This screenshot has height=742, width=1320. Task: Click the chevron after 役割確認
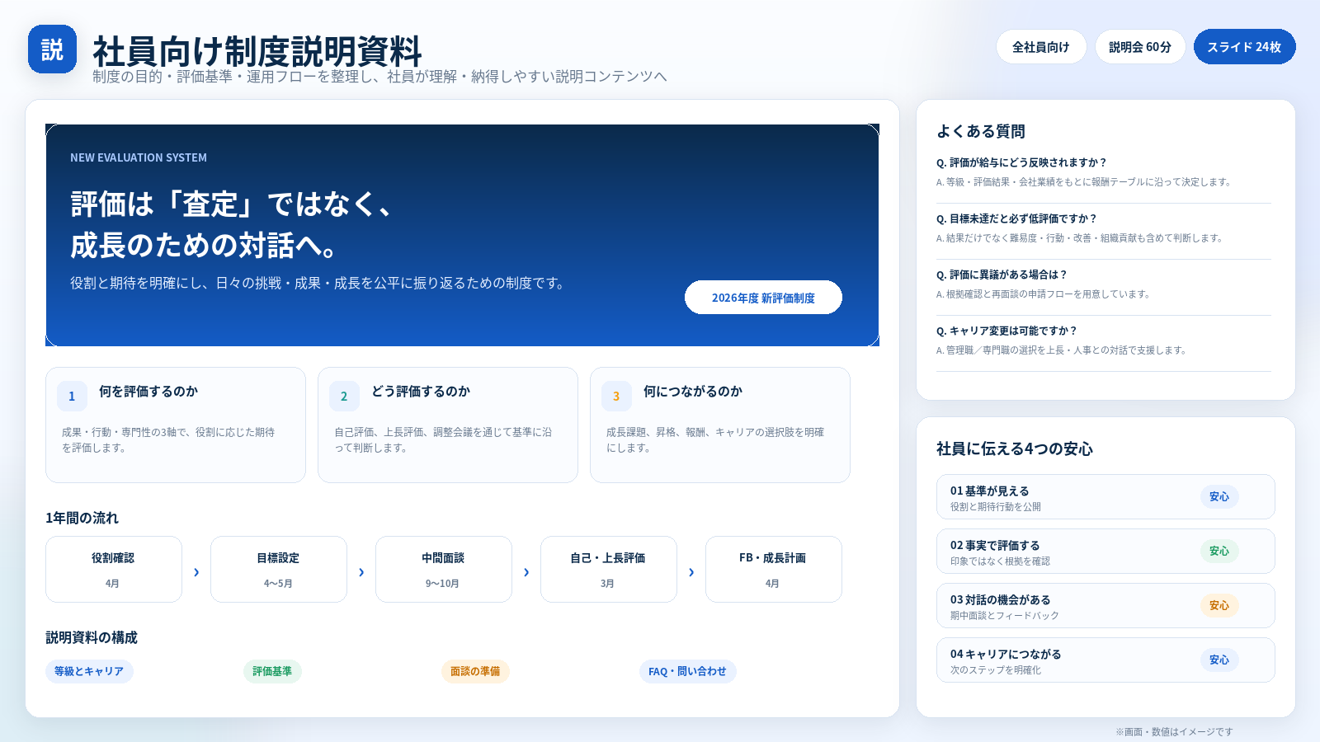[x=196, y=572]
